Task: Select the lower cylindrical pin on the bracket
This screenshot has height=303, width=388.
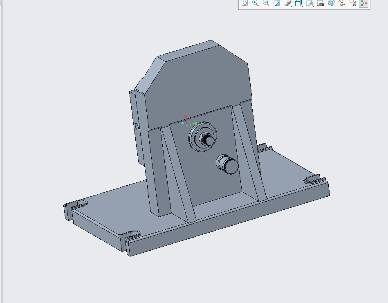Action: pyautogui.click(x=227, y=165)
